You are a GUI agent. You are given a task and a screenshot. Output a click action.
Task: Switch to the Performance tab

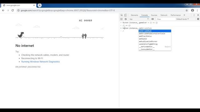coord(176,15)
